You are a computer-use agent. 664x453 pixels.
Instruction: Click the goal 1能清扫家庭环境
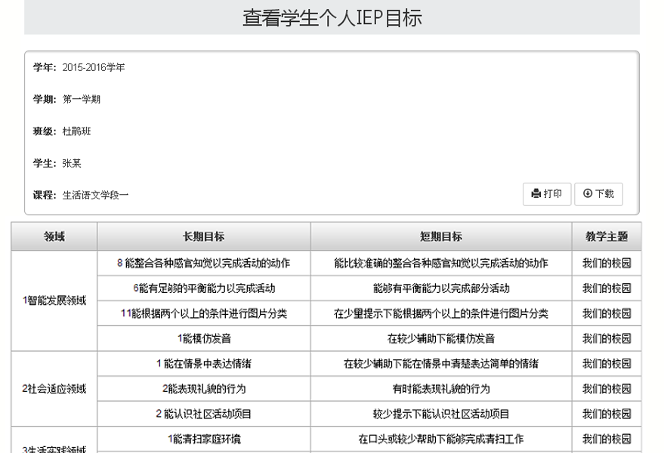pyautogui.click(x=201, y=439)
